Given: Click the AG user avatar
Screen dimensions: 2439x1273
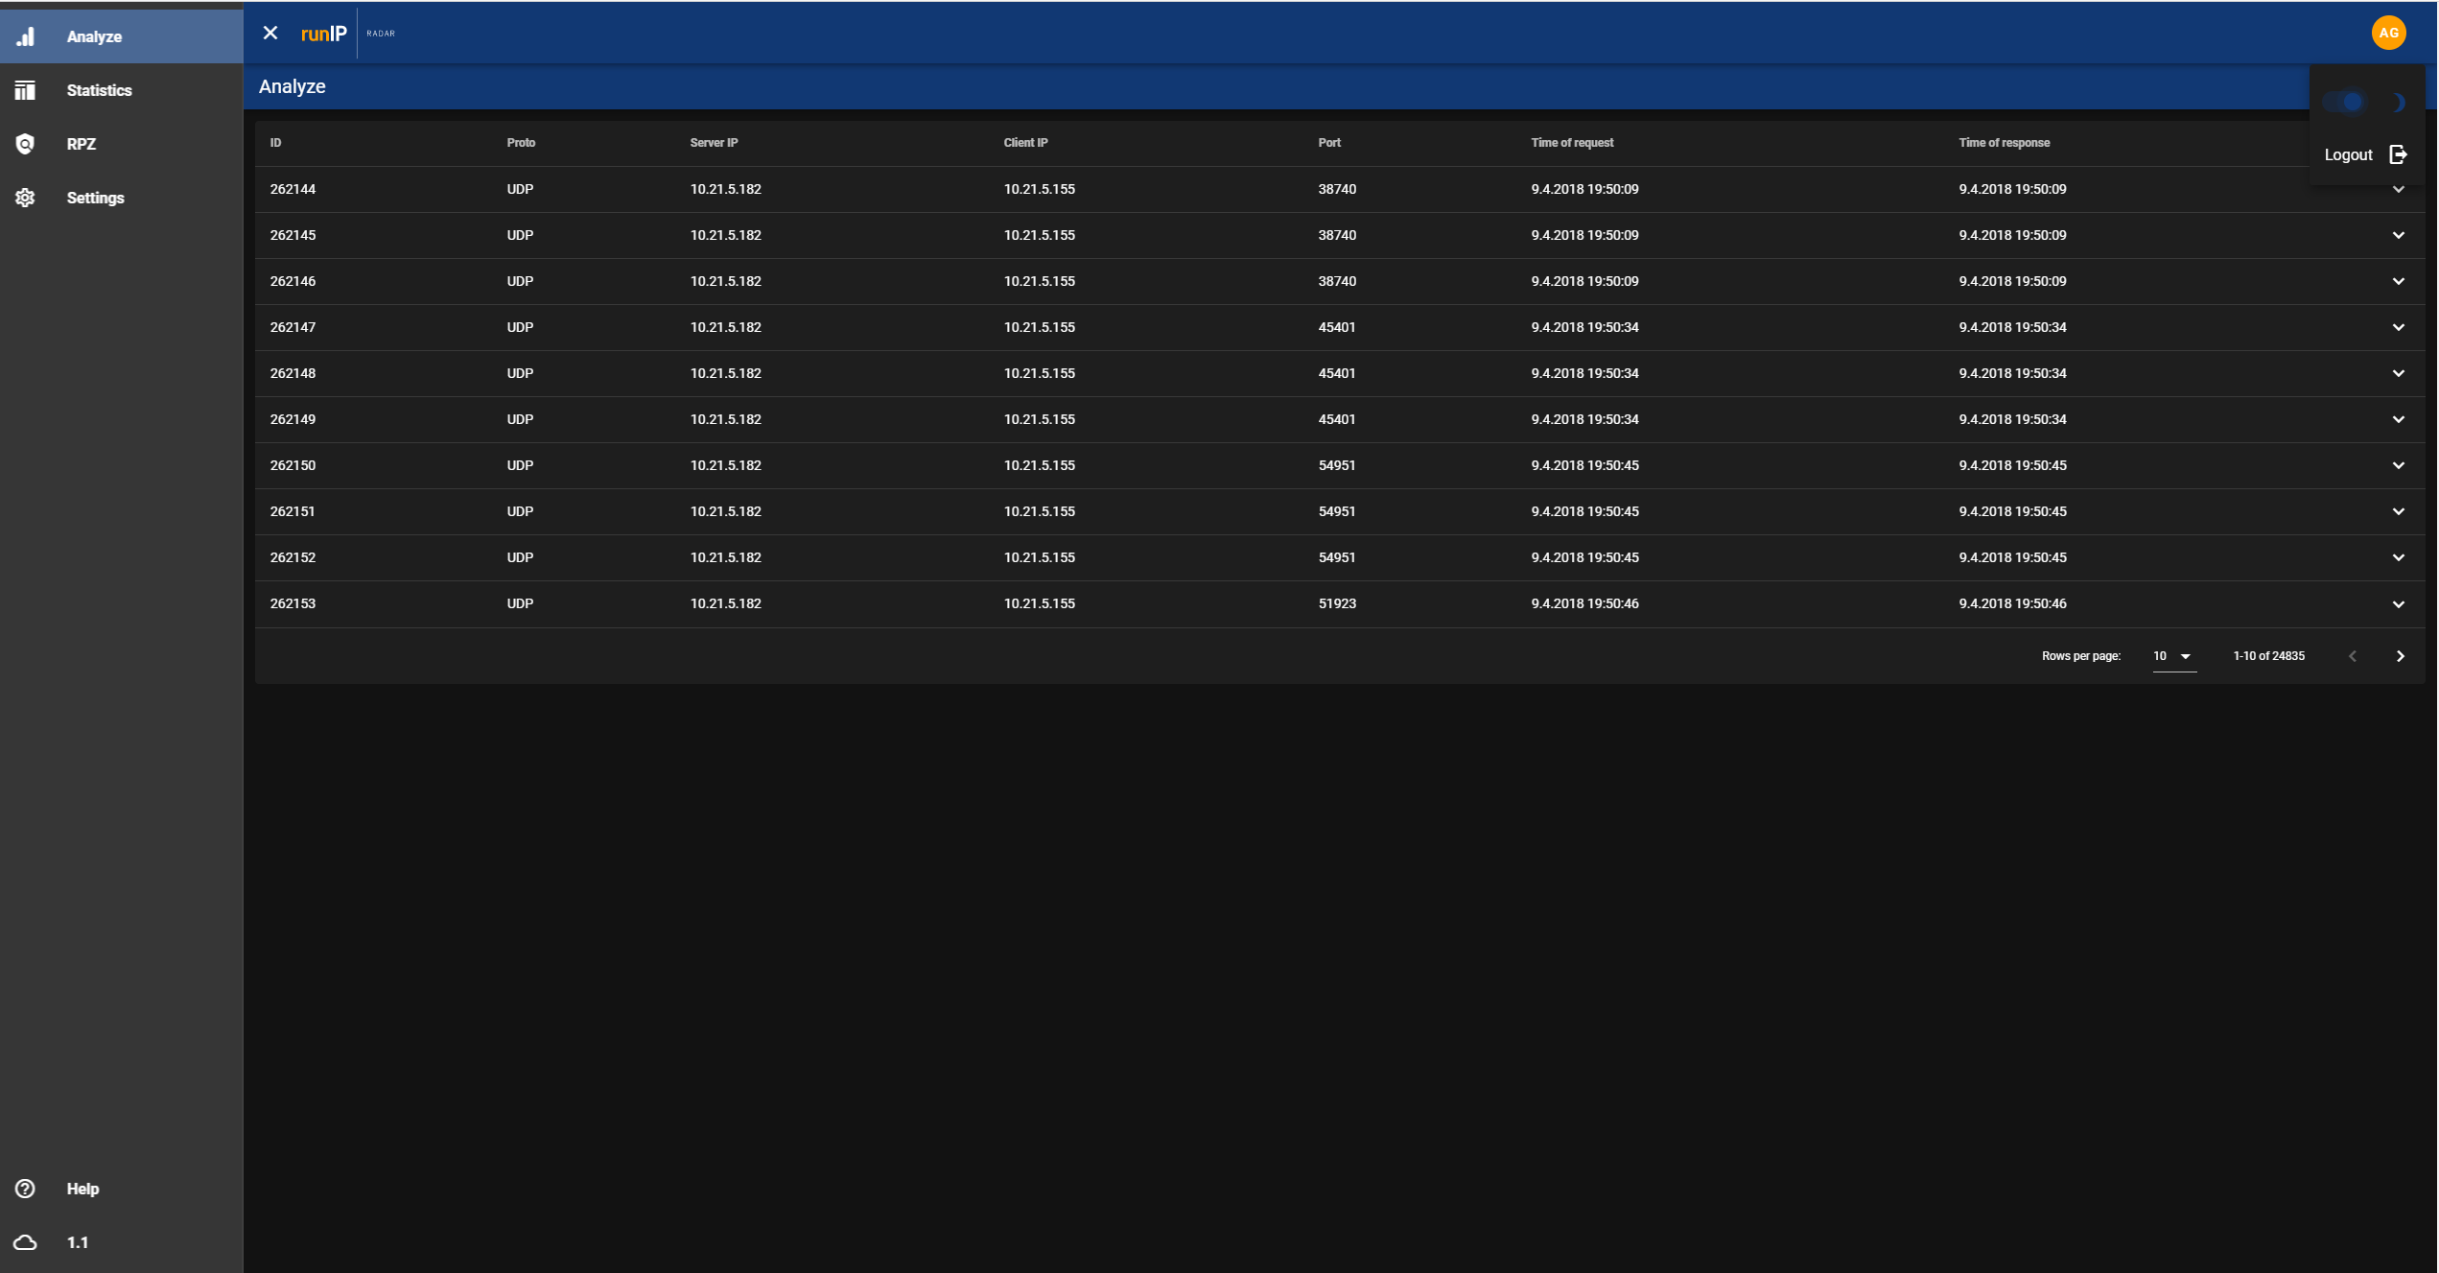Looking at the screenshot, I should point(2388,33).
